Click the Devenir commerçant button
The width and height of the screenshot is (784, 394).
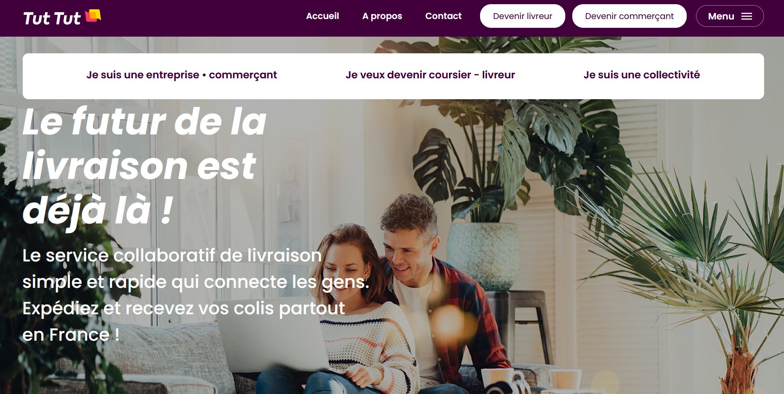point(629,16)
